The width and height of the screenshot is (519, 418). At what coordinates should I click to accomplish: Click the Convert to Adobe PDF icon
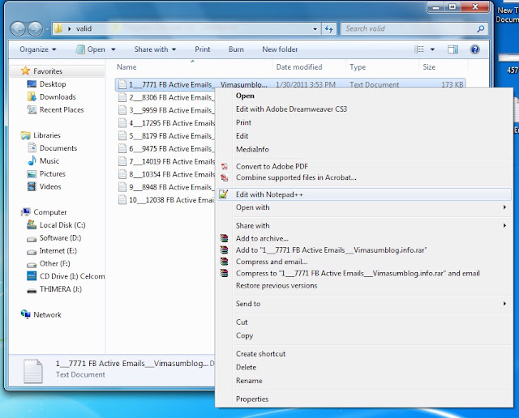point(225,166)
